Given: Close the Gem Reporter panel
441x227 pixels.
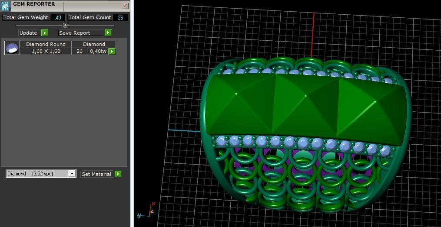Looking at the screenshot, I should 126,6.
